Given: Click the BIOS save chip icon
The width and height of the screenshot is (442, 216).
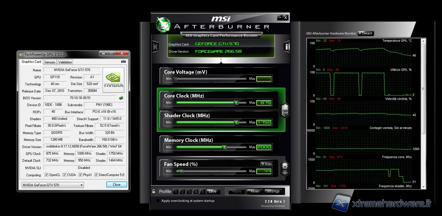Looking at the screenshot, I should click(120, 98).
